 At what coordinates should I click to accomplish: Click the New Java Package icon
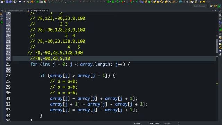(x=146, y=2)
